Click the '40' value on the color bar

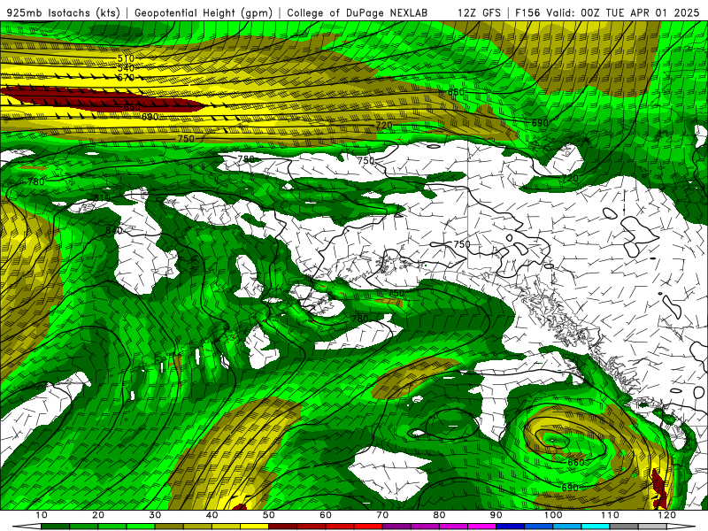[x=212, y=515]
